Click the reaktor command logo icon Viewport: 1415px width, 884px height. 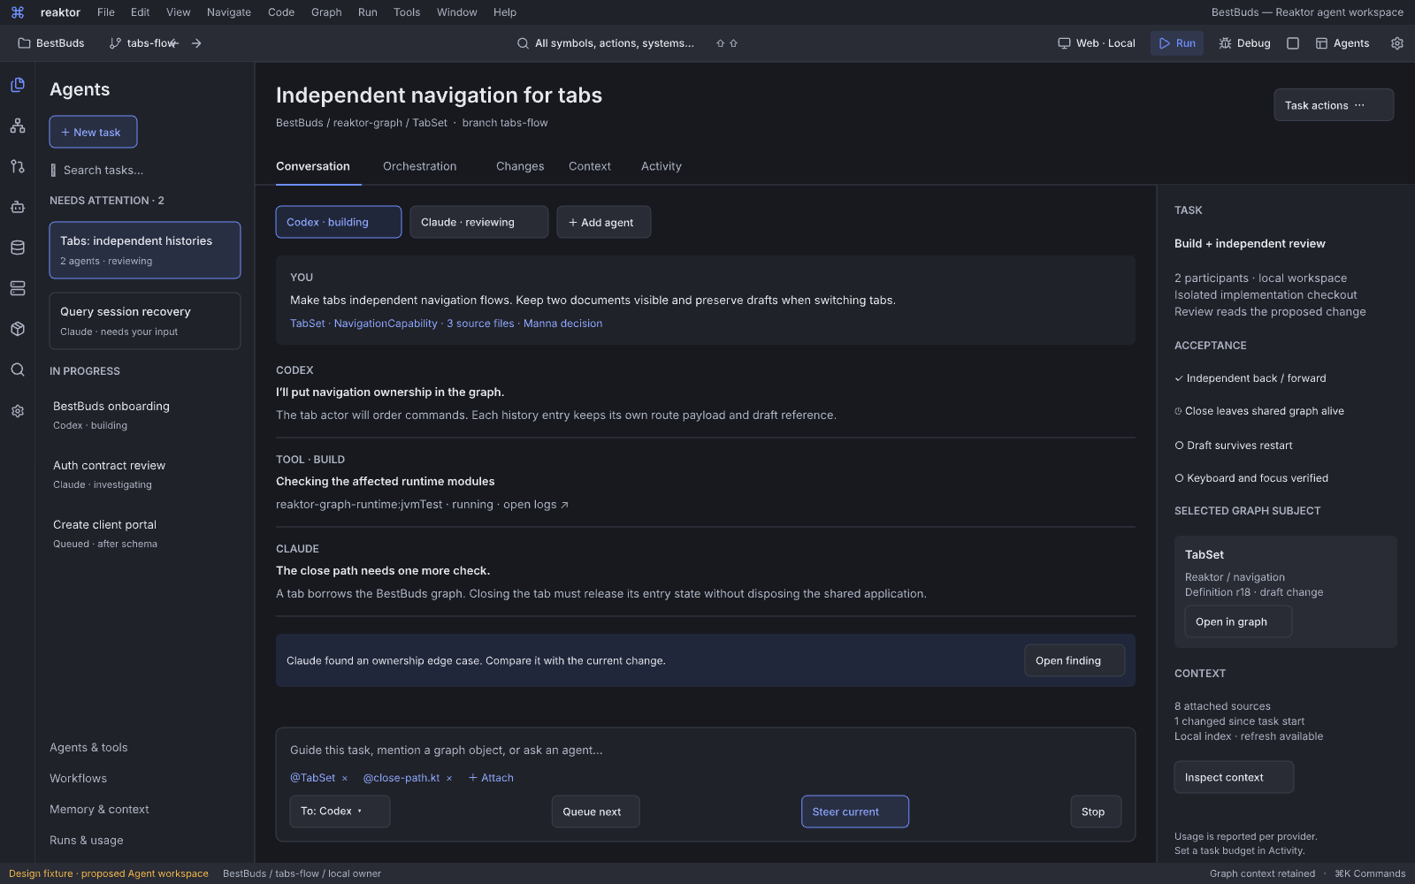pyautogui.click(x=18, y=12)
